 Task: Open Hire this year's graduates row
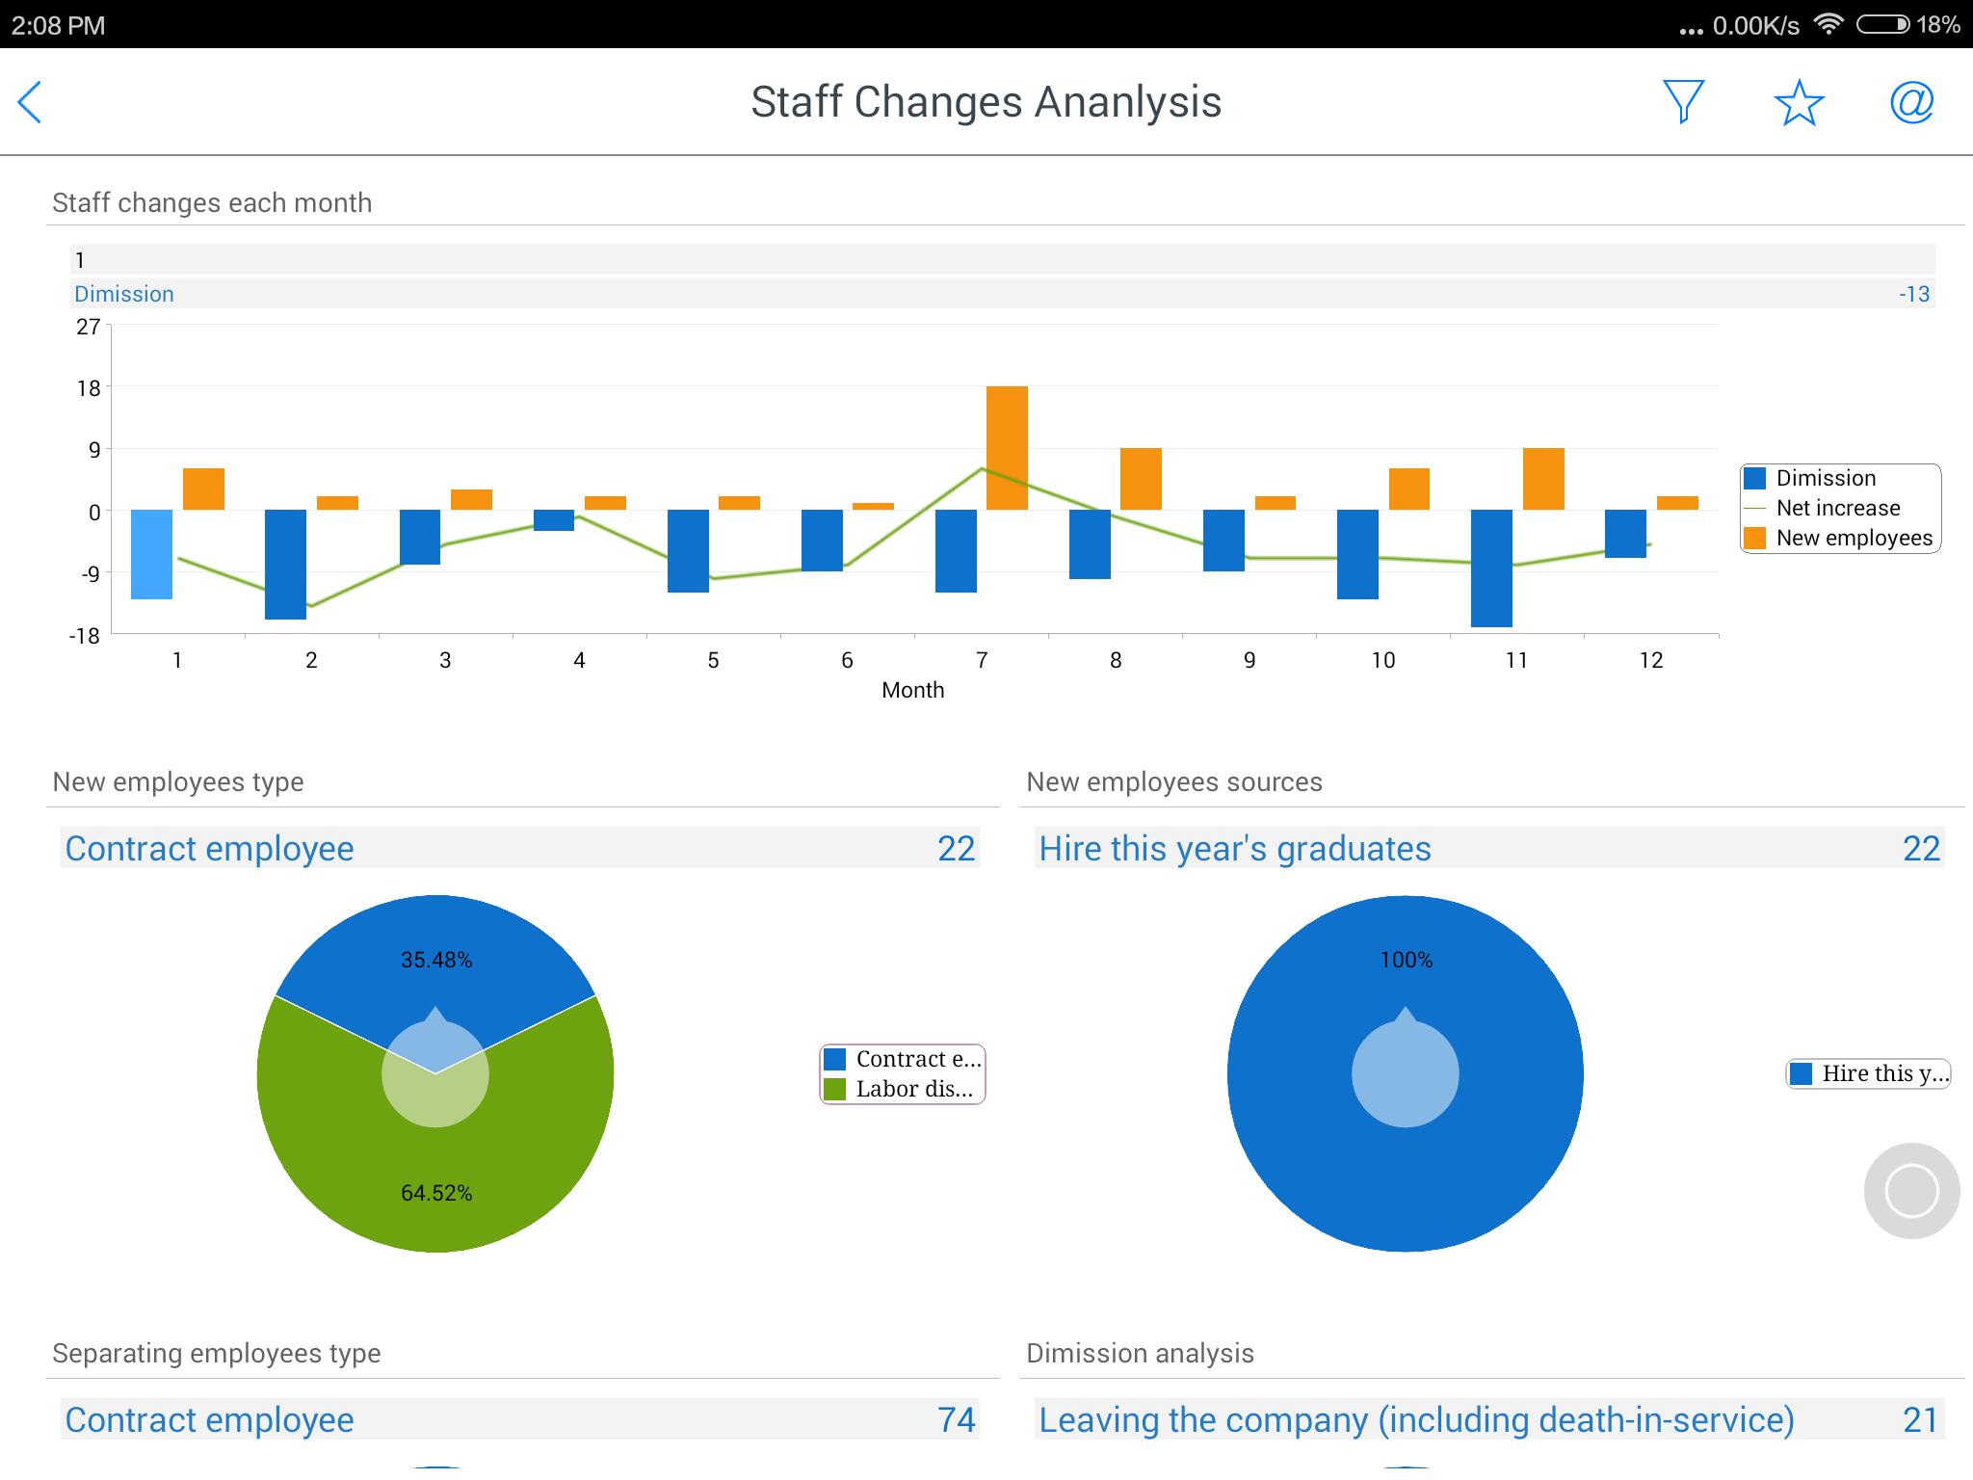1489,848
